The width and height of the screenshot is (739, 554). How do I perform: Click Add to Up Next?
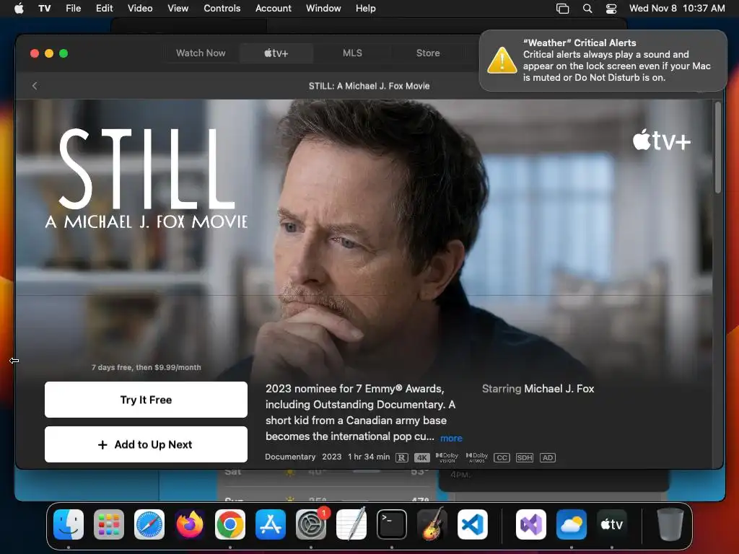146,444
